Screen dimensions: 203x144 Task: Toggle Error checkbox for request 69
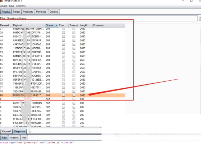[63, 72]
